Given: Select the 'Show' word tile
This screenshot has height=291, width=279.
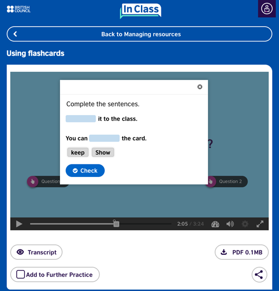Looking at the screenshot, I should 103,152.
